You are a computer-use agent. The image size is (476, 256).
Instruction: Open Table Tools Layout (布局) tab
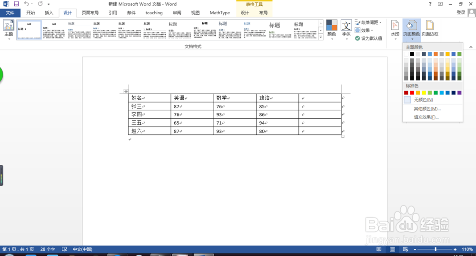pos(264,13)
